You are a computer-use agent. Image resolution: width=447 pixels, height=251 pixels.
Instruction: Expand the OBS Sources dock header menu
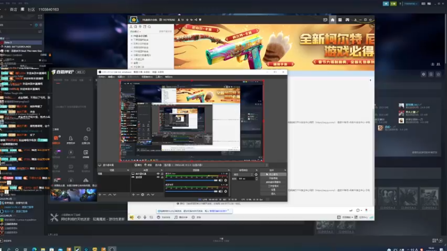[x=163, y=170]
